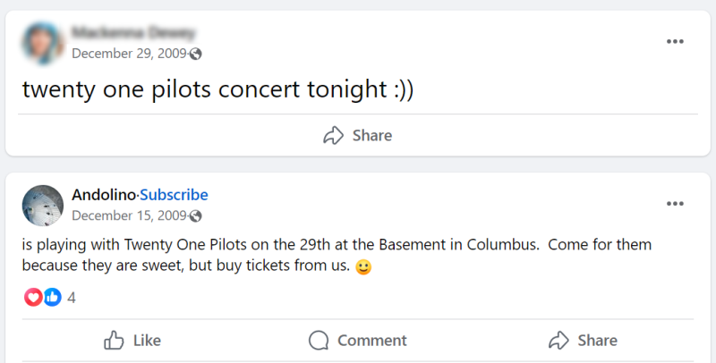Image resolution: width=716 pixels, height=363 pixels.
Task: Click the blurred profile picture on the top post
Action: pyautogui.click(x=43, y=43)
